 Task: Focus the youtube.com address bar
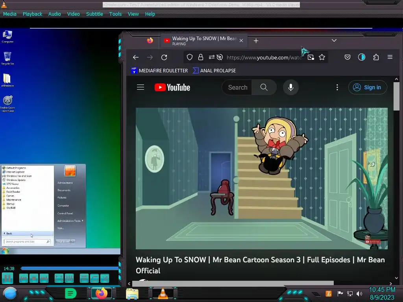[264, 57]
